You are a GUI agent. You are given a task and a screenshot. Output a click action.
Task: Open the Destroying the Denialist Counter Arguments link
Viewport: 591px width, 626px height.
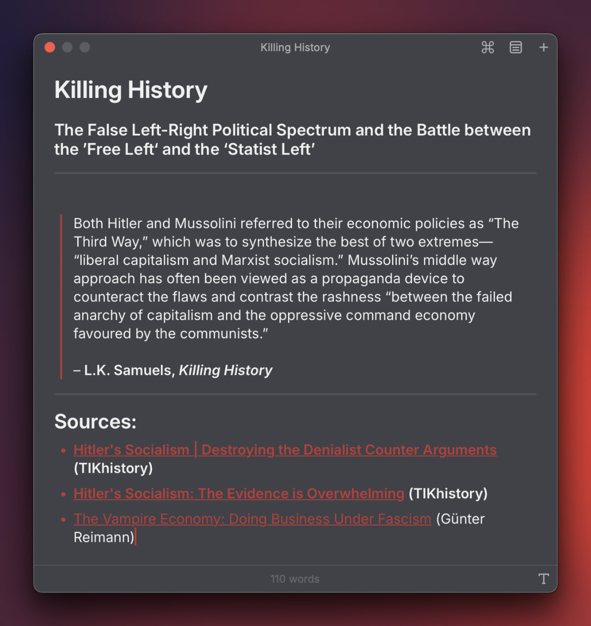[x=349, y=450]
